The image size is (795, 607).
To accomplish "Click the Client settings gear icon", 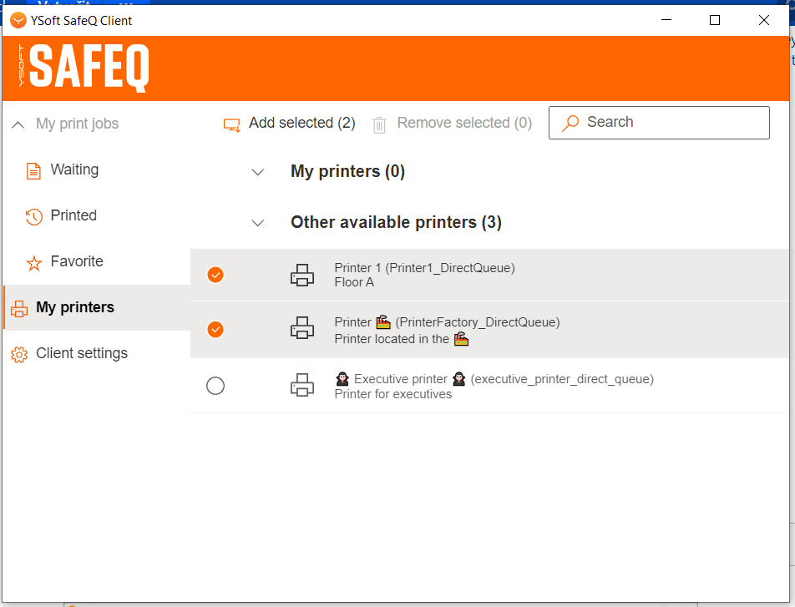I will click(18, 354).
